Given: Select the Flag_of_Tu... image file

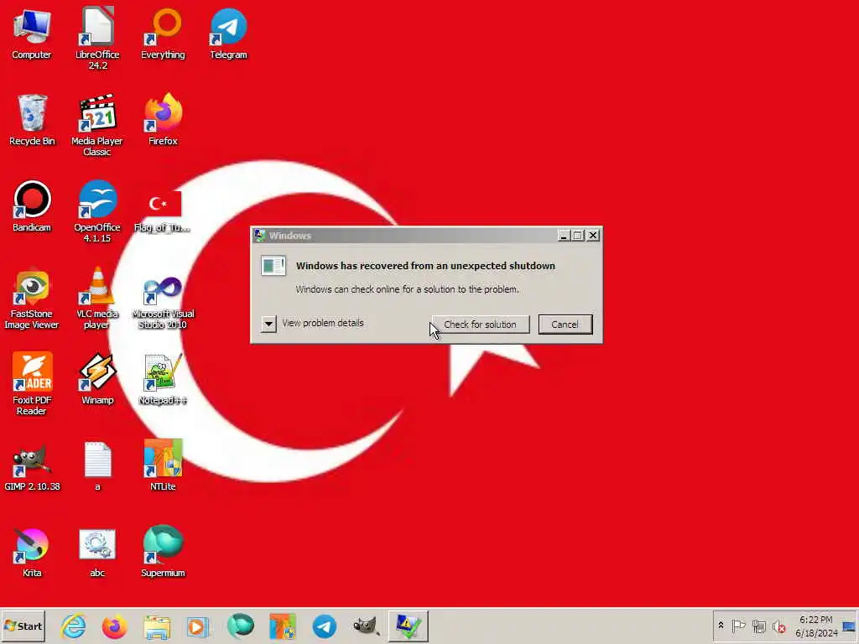Looking at the screenshot, I should click(x=162, y=211).
